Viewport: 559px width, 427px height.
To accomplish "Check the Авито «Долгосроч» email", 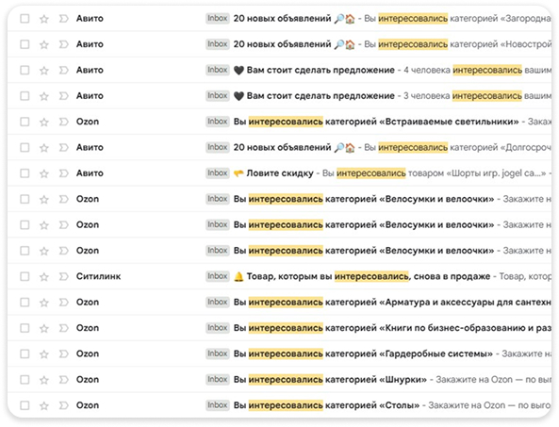I will (25, 148).
